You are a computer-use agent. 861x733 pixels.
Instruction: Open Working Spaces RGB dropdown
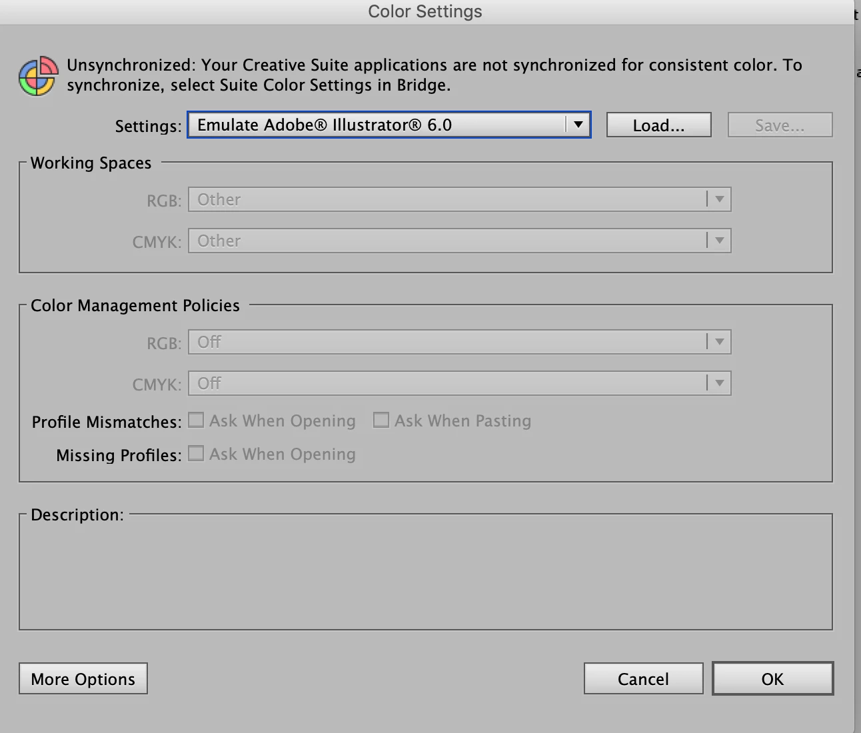[x=460, y=199]
